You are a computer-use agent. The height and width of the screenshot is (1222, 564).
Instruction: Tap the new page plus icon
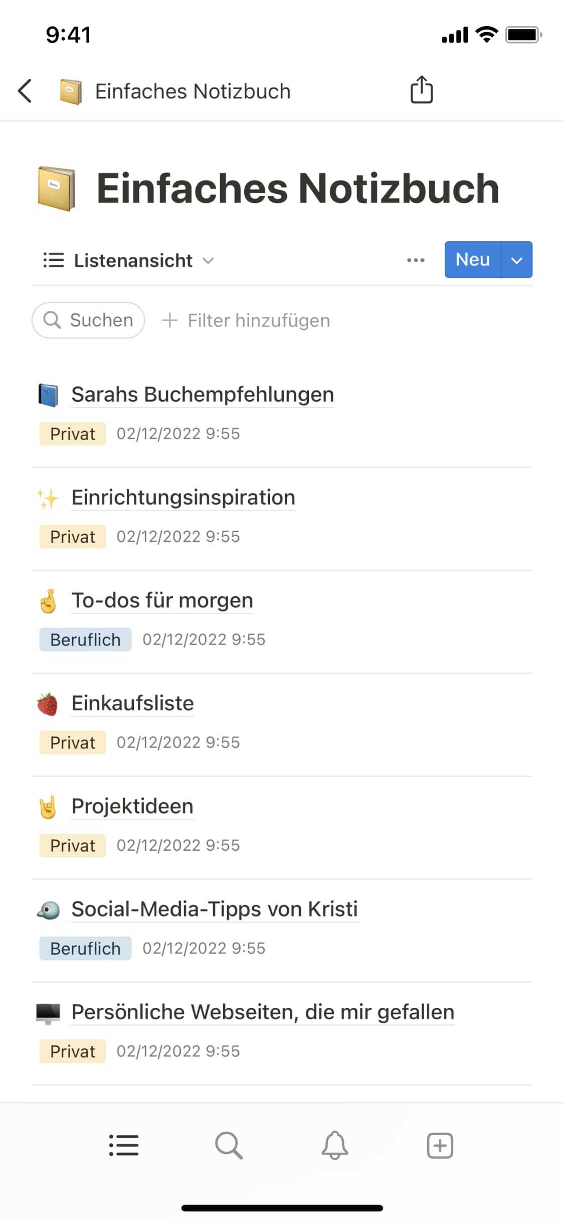440,1145
